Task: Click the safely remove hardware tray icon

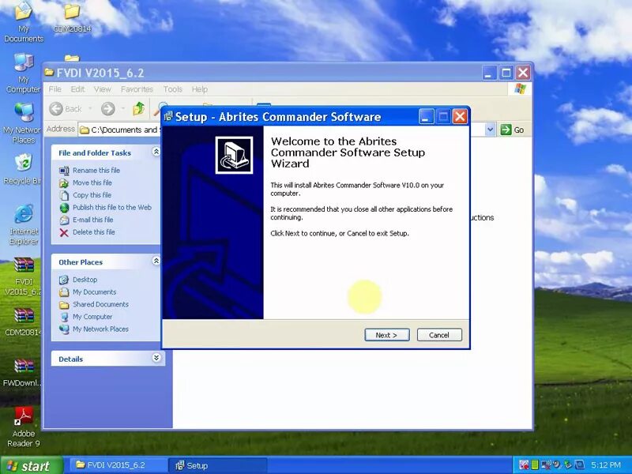Action: (568, 465)
